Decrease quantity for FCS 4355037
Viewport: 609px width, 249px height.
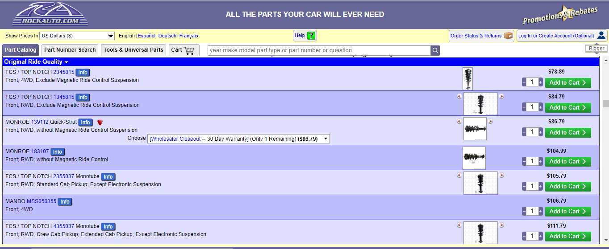(524, 236)
